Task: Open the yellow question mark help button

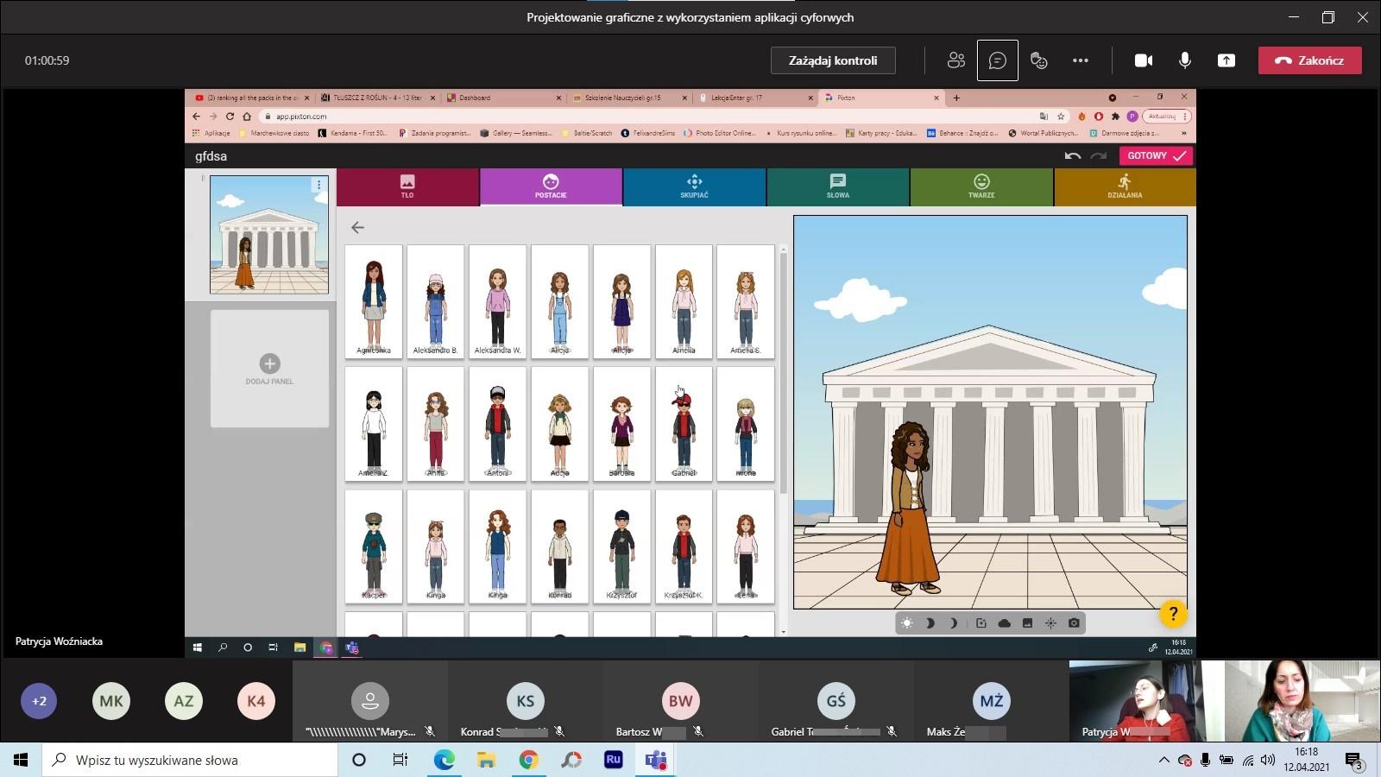Action: tap(1173, 614)
